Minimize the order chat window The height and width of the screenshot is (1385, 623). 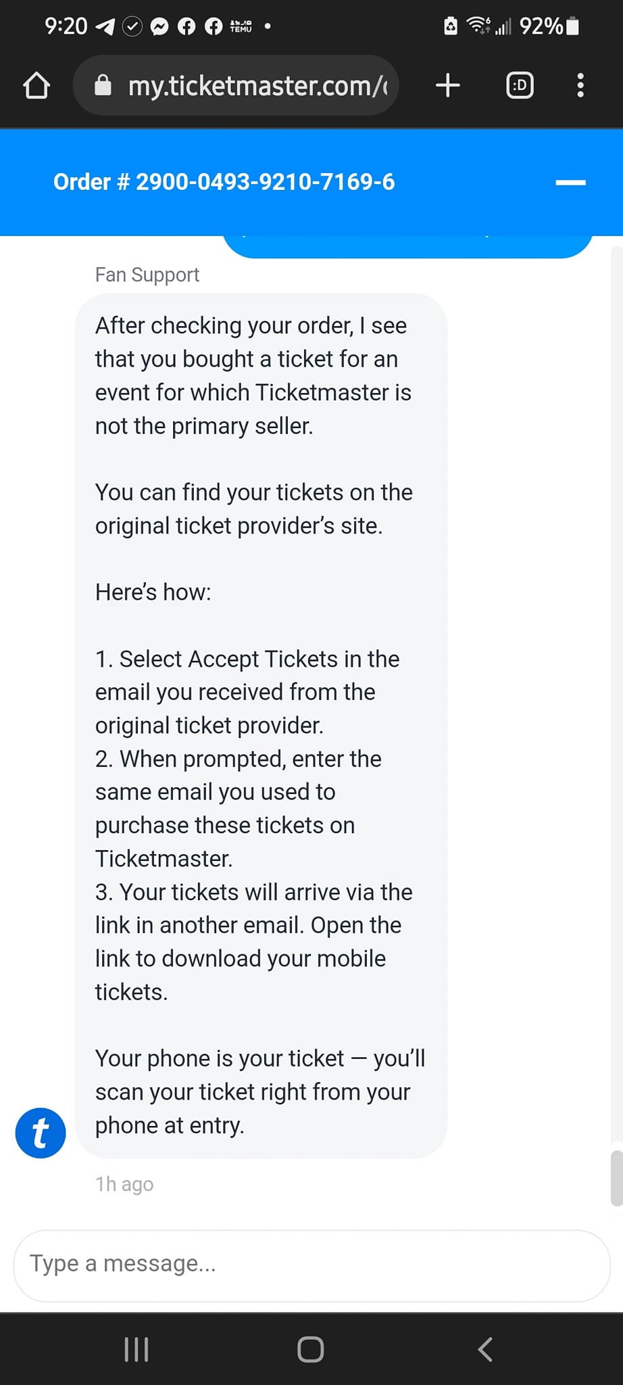point(570,183)
